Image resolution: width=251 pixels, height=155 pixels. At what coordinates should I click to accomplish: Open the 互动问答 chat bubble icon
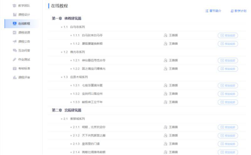point(15,51)
